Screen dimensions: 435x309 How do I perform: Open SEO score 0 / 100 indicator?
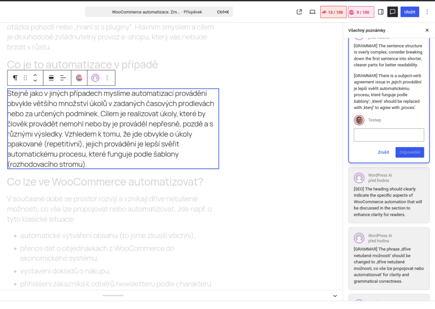coord(361,12)
